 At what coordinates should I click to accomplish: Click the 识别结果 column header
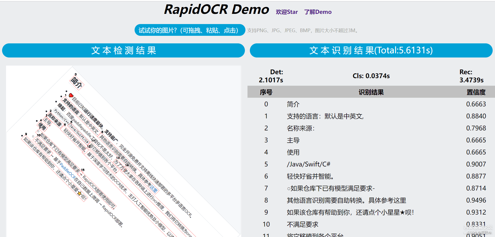[x=371, y=92]
